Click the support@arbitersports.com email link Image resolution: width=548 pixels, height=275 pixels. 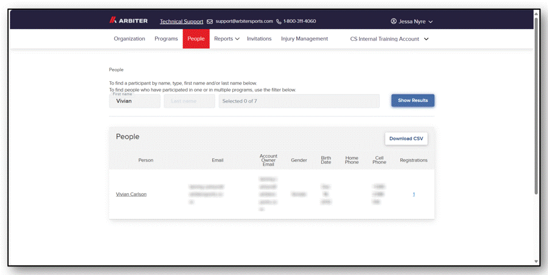(x=244, y=21)
